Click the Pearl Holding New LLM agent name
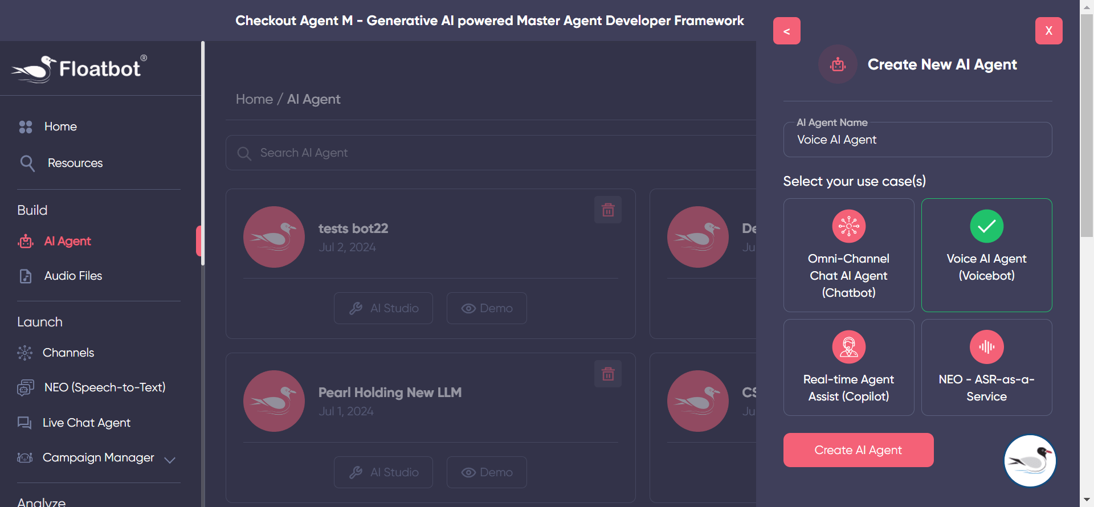This screenshot has height=507, width=1094. 390,392
